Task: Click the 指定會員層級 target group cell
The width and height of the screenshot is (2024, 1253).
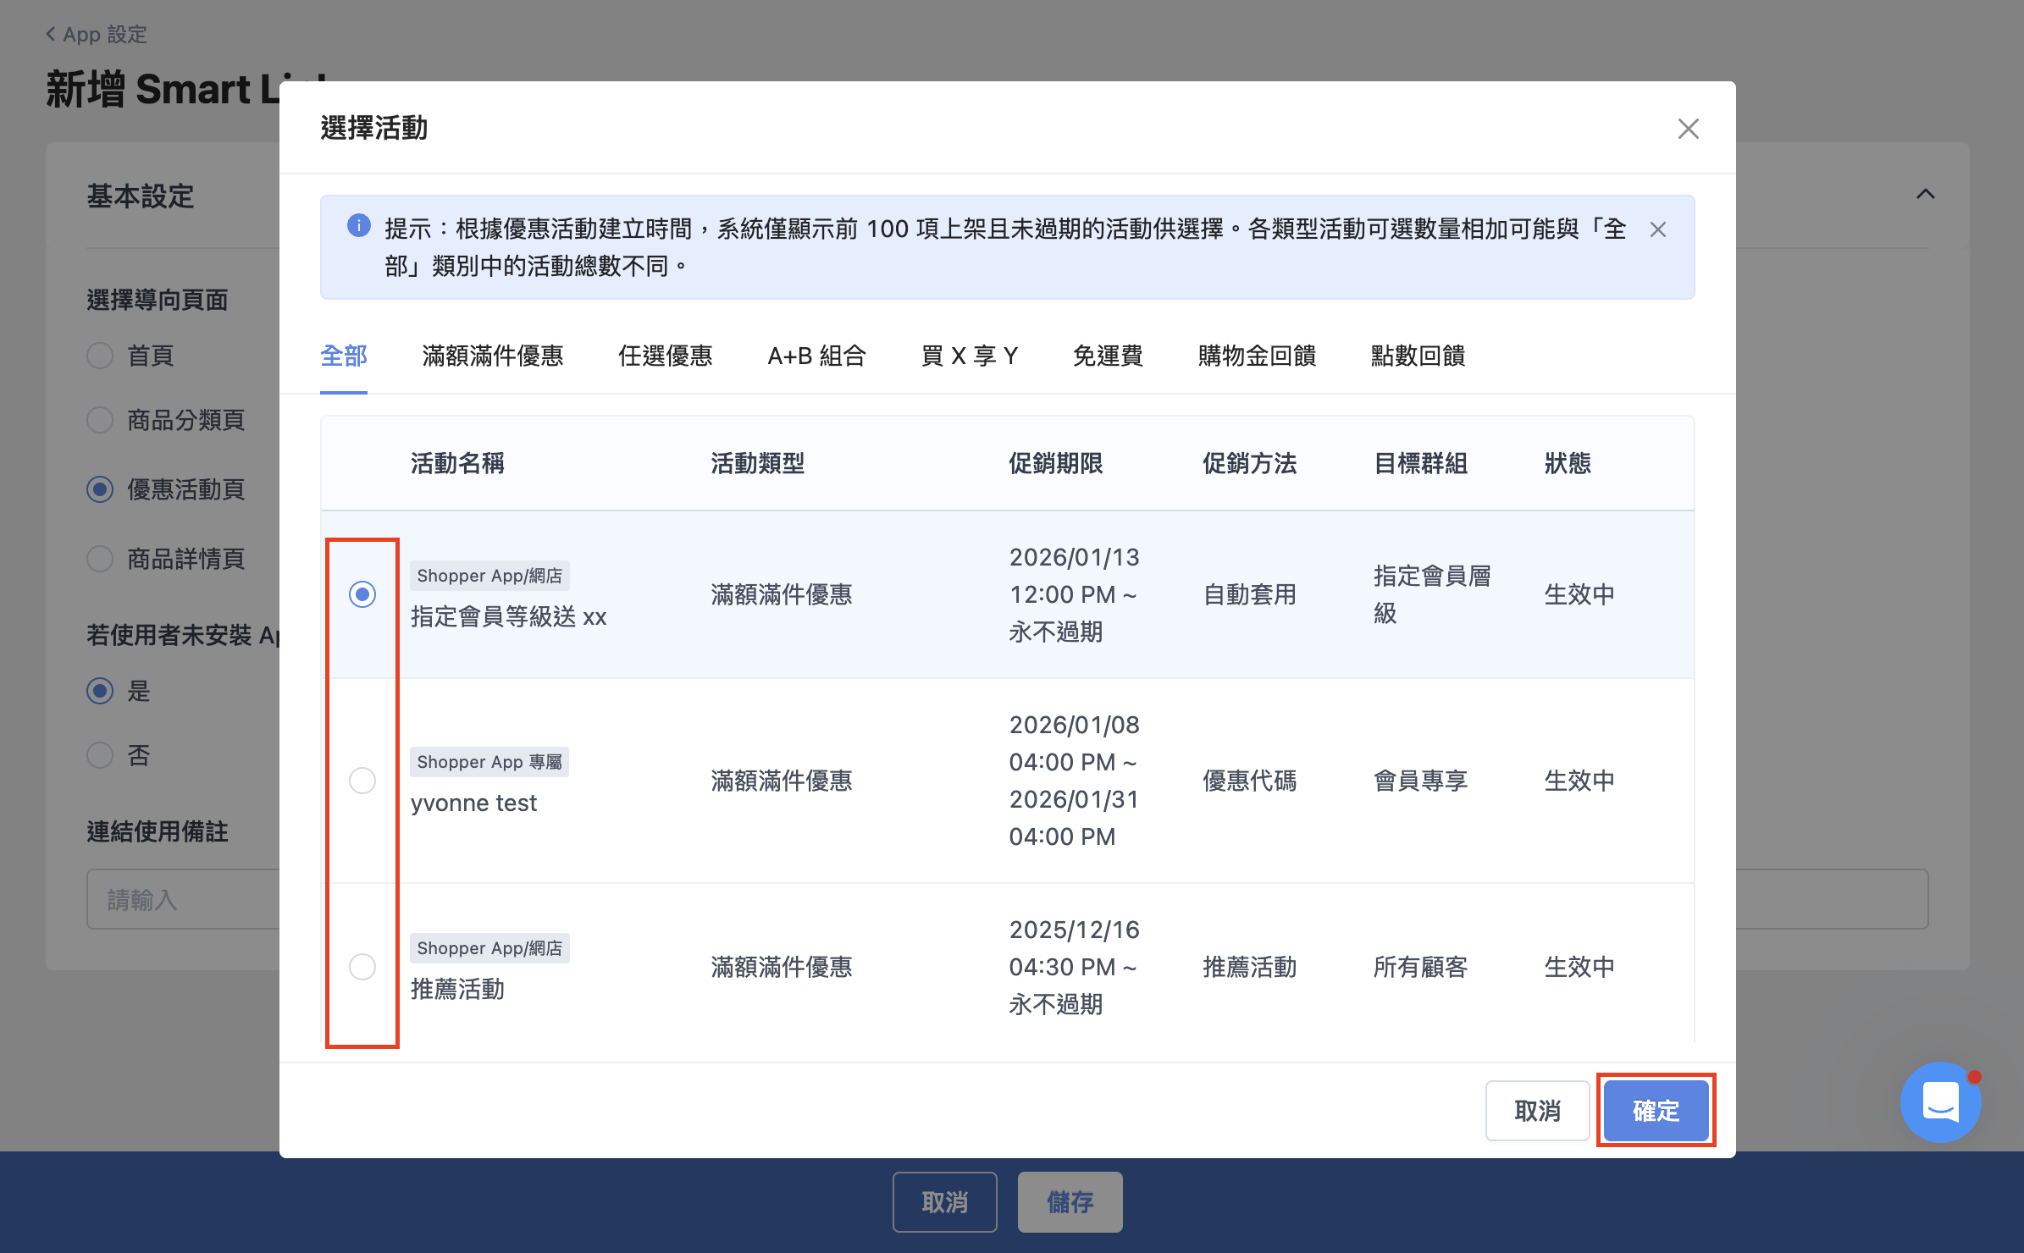Action: point(1432,594)
